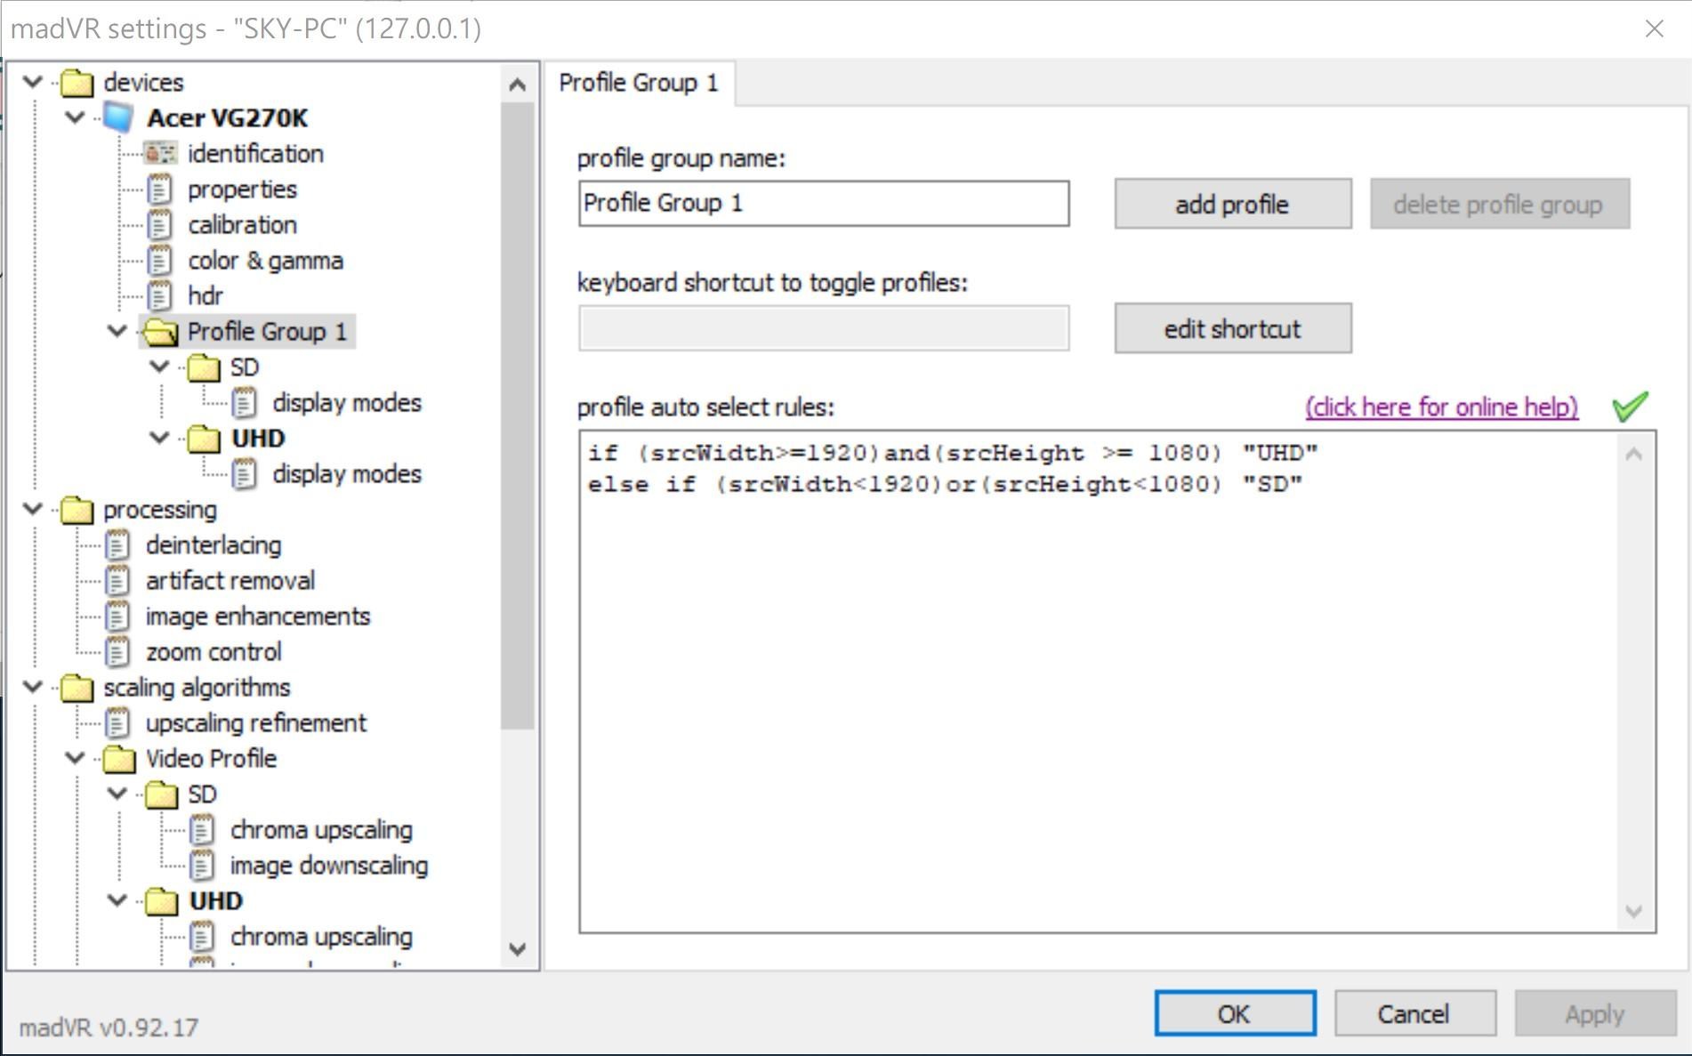The image size is (1692, 1056).
Task: Collapse UHD profile under Profile Group 1
Action: pyautogui.click(x=160, y=438)
